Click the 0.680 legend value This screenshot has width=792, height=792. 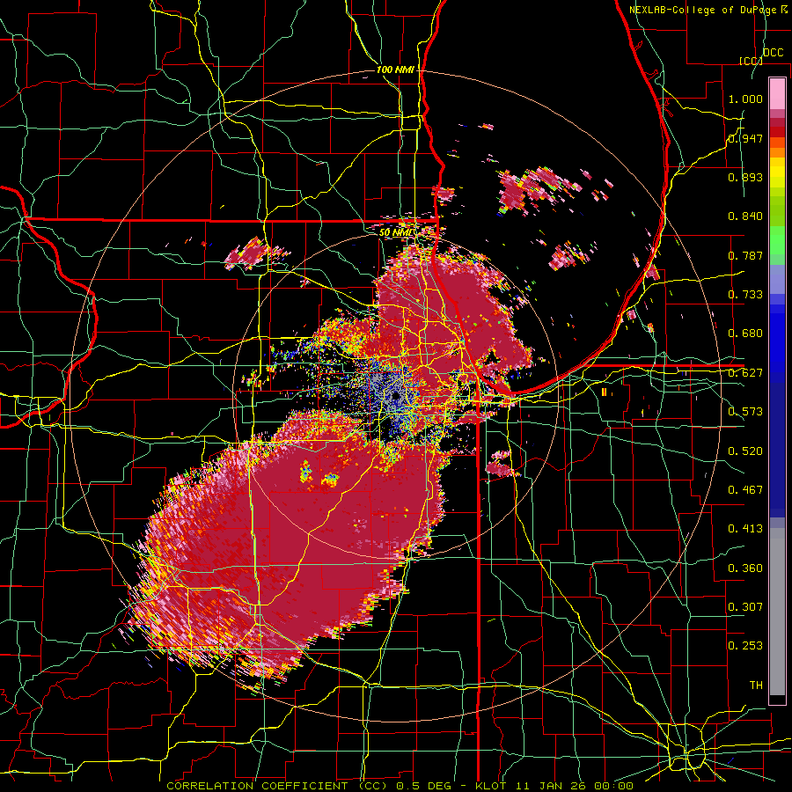[745, 334]
